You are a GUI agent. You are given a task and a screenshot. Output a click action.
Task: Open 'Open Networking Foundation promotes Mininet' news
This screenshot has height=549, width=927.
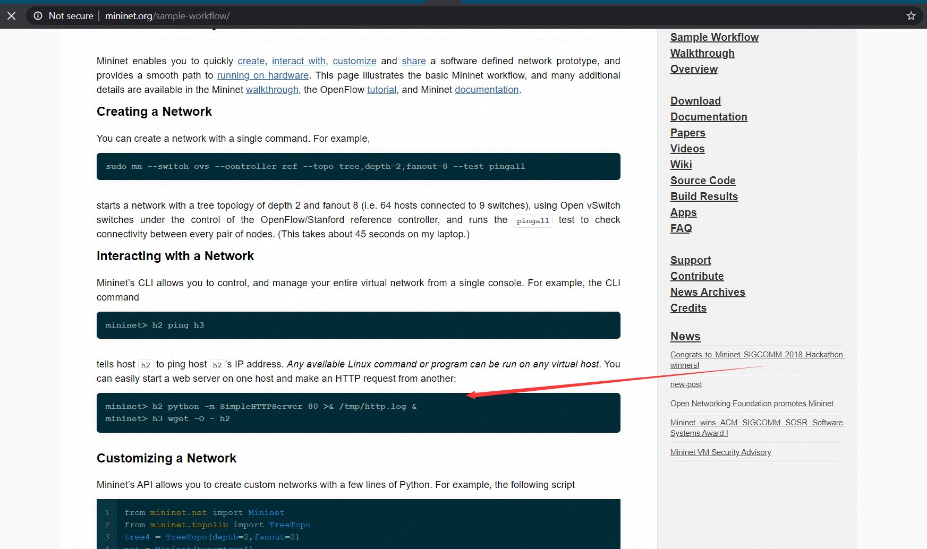752,404
